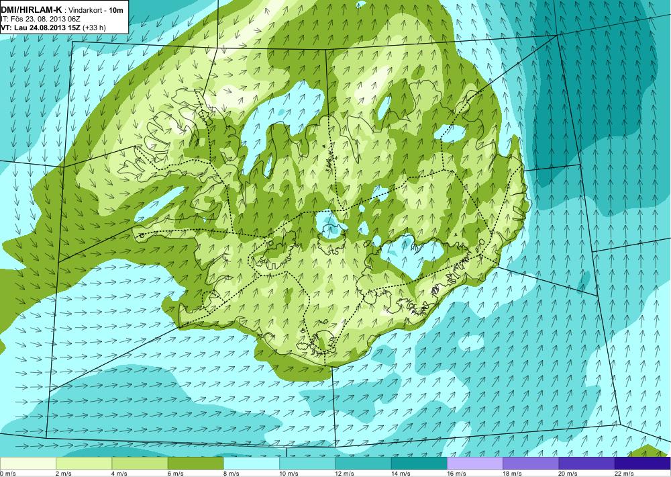Select the light green 2–4 m/s legend swatch
Image resolution: width=671 pixels, height=477 pixels.
pyautogui.click(x=84, y=464)
